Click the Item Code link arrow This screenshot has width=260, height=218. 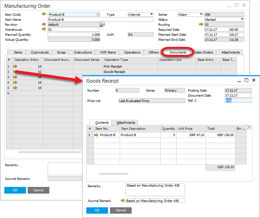point(44,14)
